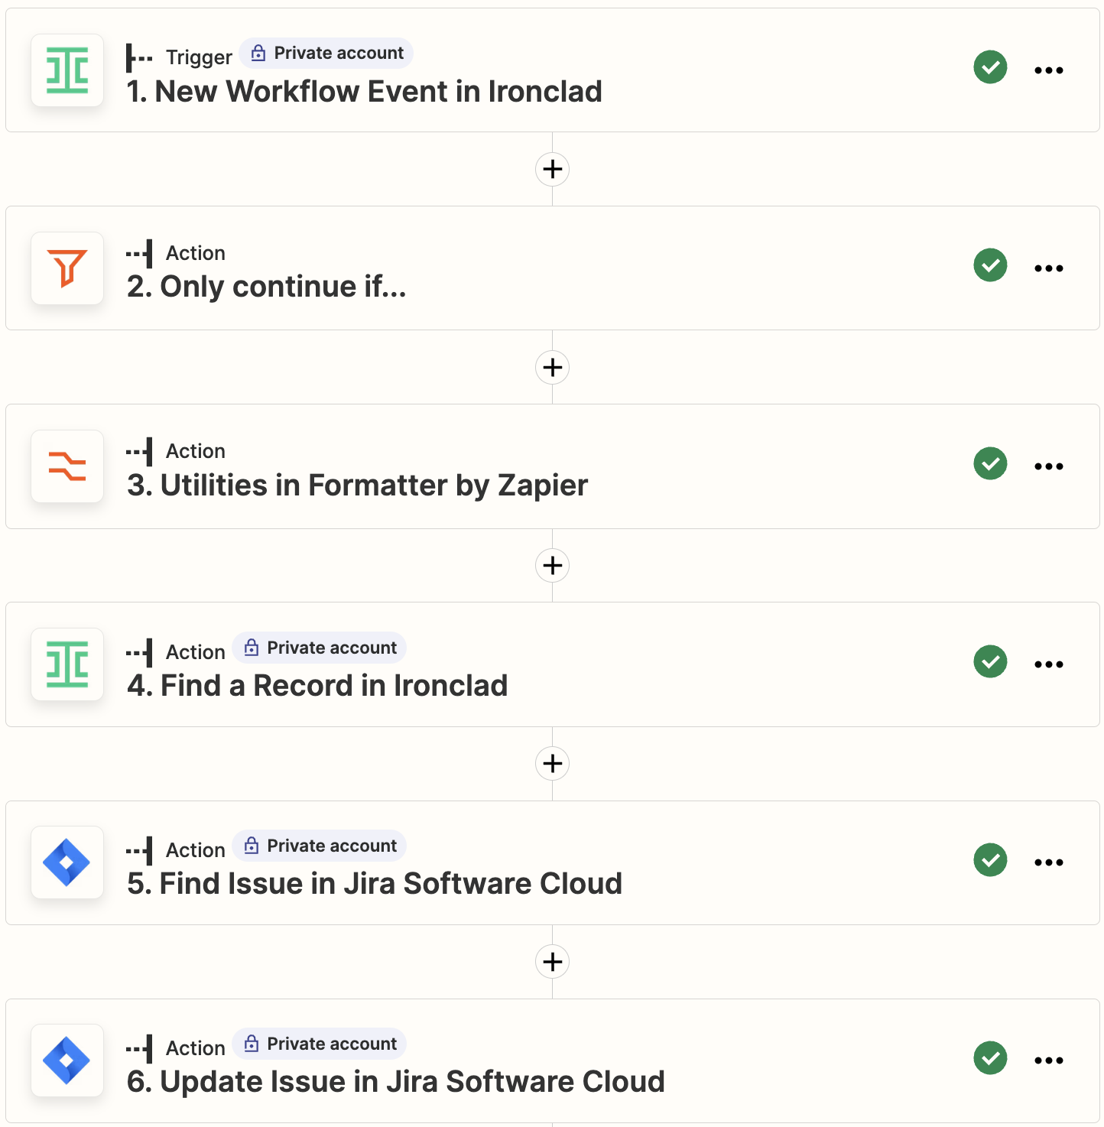Screen dimensions: 1104x1127
Task: Add a step after Find a Record
Action: click(552, 763)
